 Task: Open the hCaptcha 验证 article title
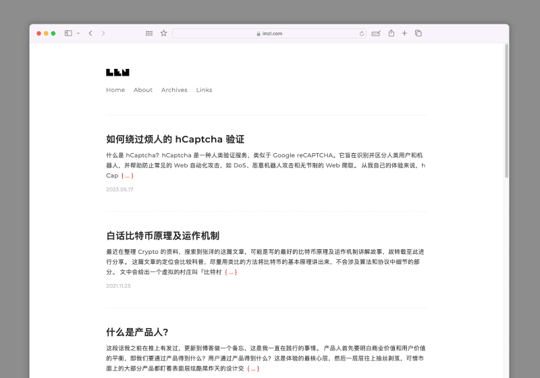click(x=175, y=139)
